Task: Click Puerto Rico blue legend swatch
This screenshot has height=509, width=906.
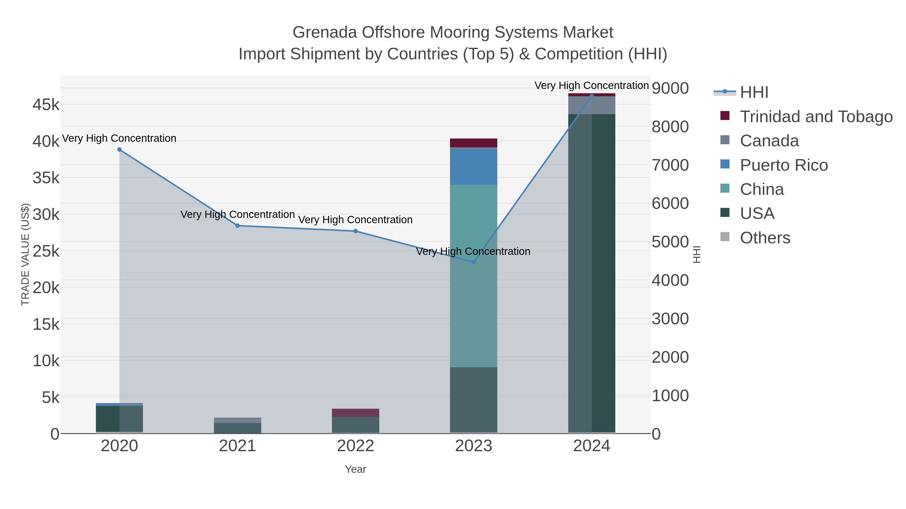Action: point(725,164)
